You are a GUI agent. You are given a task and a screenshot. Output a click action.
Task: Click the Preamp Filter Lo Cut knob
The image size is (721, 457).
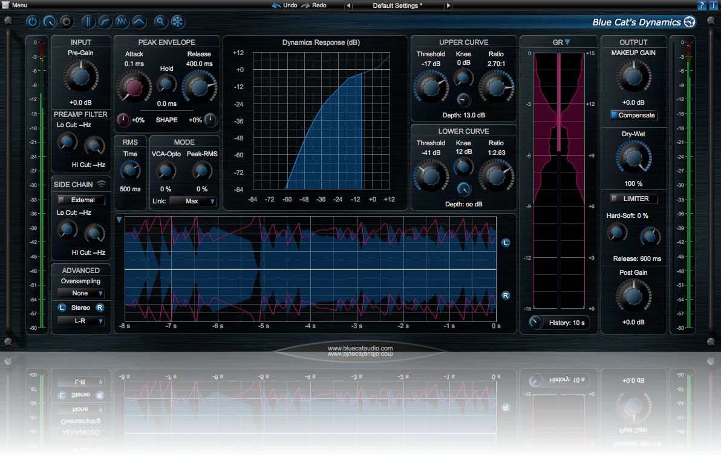[x=67, y=142]
